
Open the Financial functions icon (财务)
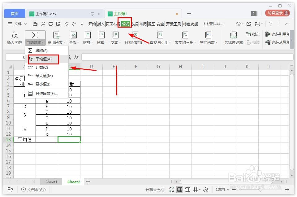coord(88,35)
